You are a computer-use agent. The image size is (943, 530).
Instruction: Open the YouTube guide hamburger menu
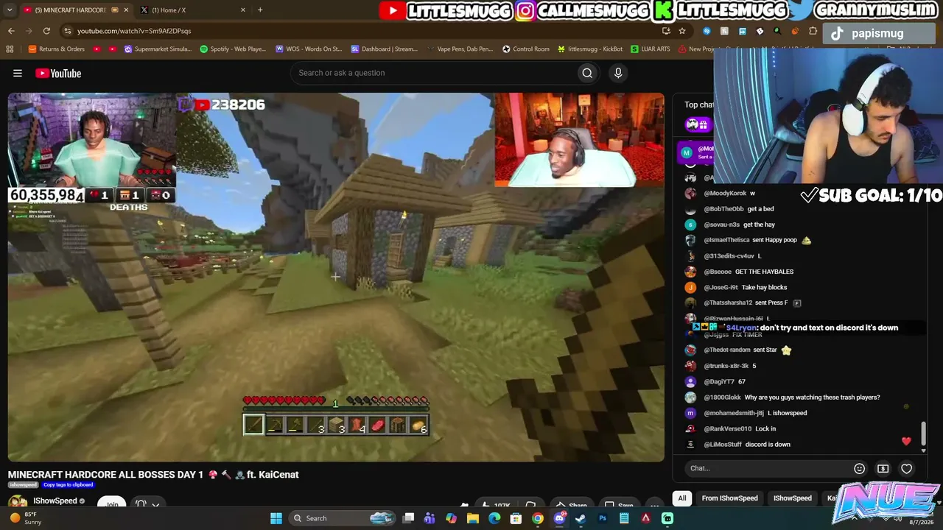pos(18,73)
